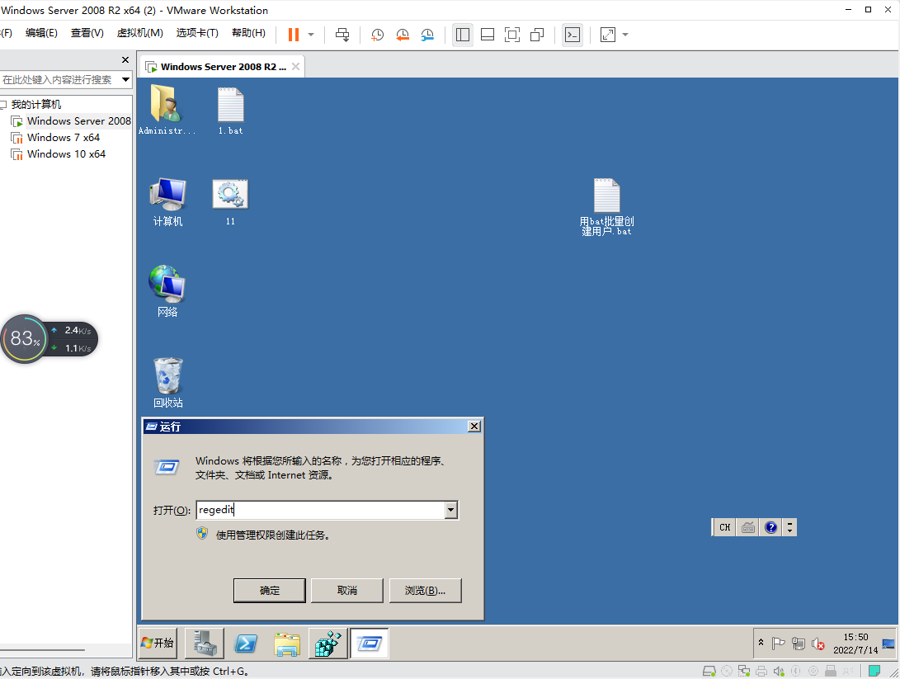
Task: Click the Run window taskbar button
Action: click(x=369, y=643)
